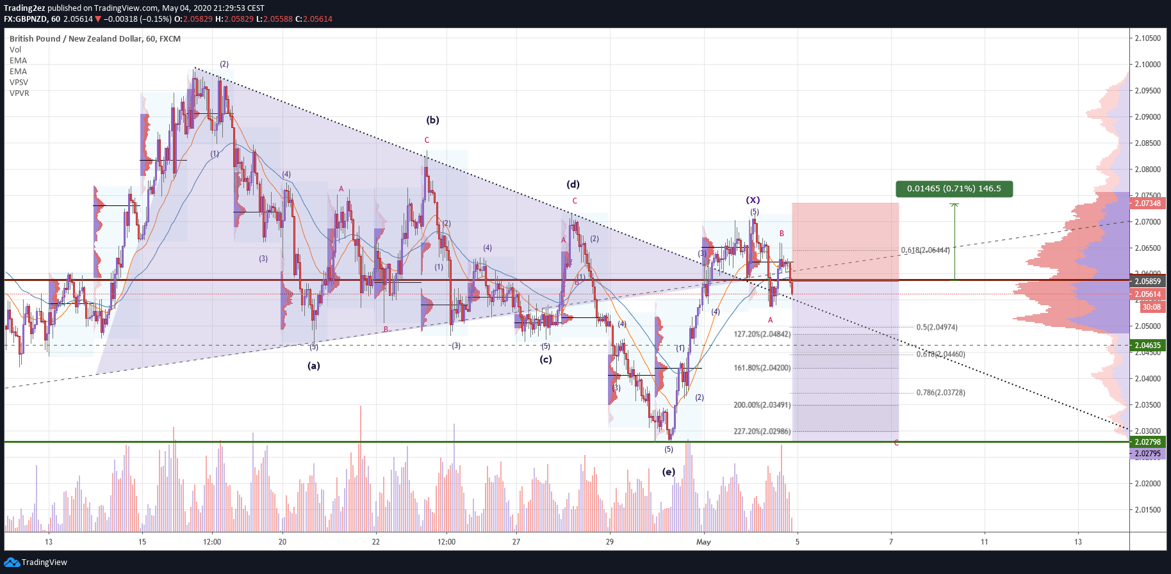Click the green 0.01465 (0.71%) 146.5 label
Image resolution: width=1171 pixels, height=574 pixels.
point(954,189)
